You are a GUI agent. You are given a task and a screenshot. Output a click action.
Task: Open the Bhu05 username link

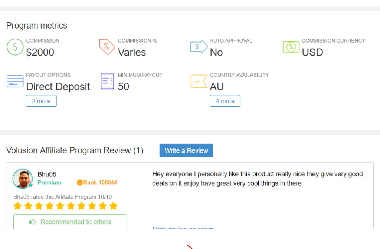(x=47, y=174)
